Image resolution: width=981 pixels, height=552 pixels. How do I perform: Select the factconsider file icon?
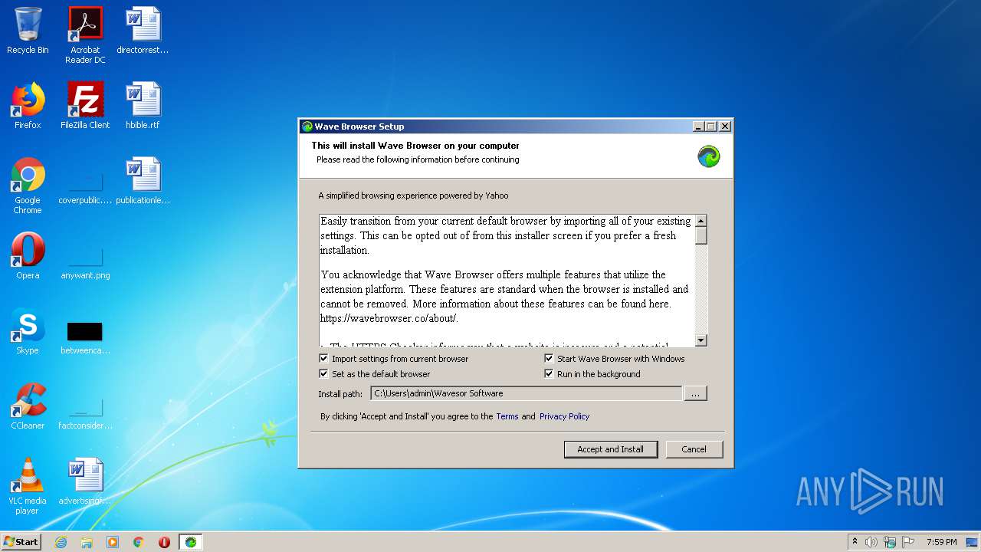[x=85, y=411]
